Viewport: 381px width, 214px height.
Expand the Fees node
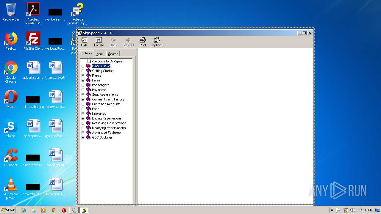[x=83, y=109]
